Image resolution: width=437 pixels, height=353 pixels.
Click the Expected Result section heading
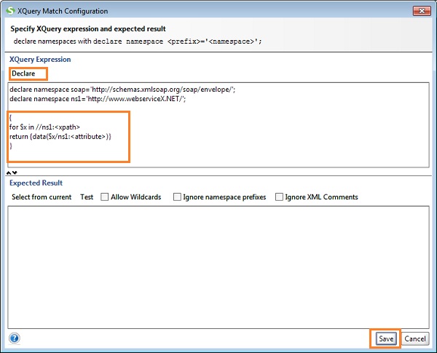(36, 183)
